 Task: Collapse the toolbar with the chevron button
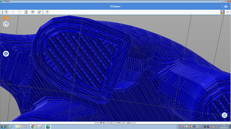pyautogui.click(x=228, y=12)
